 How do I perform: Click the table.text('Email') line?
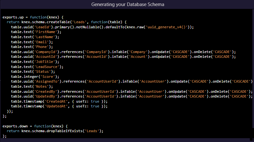pos(32,42)
